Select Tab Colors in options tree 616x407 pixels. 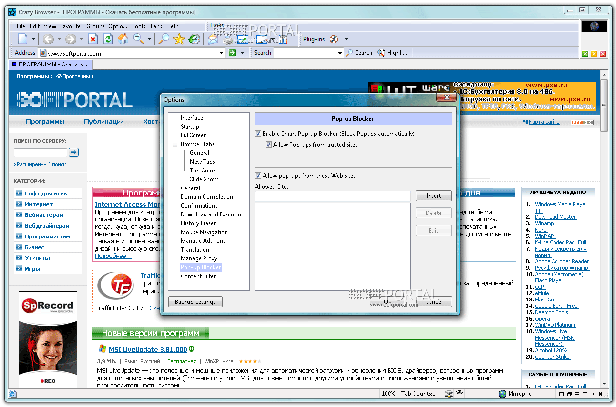[x=204, y=171]
